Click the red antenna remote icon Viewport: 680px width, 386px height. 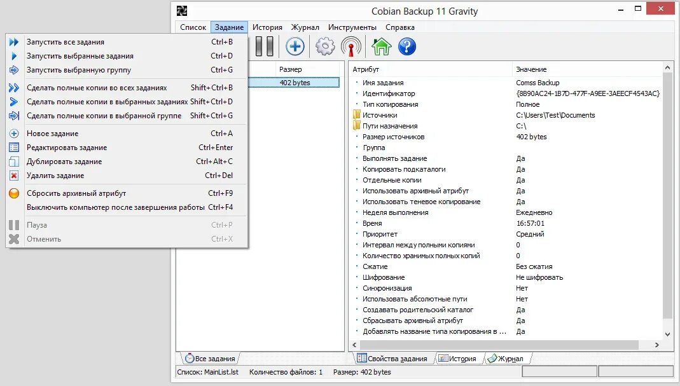click(x=351, y=46)
